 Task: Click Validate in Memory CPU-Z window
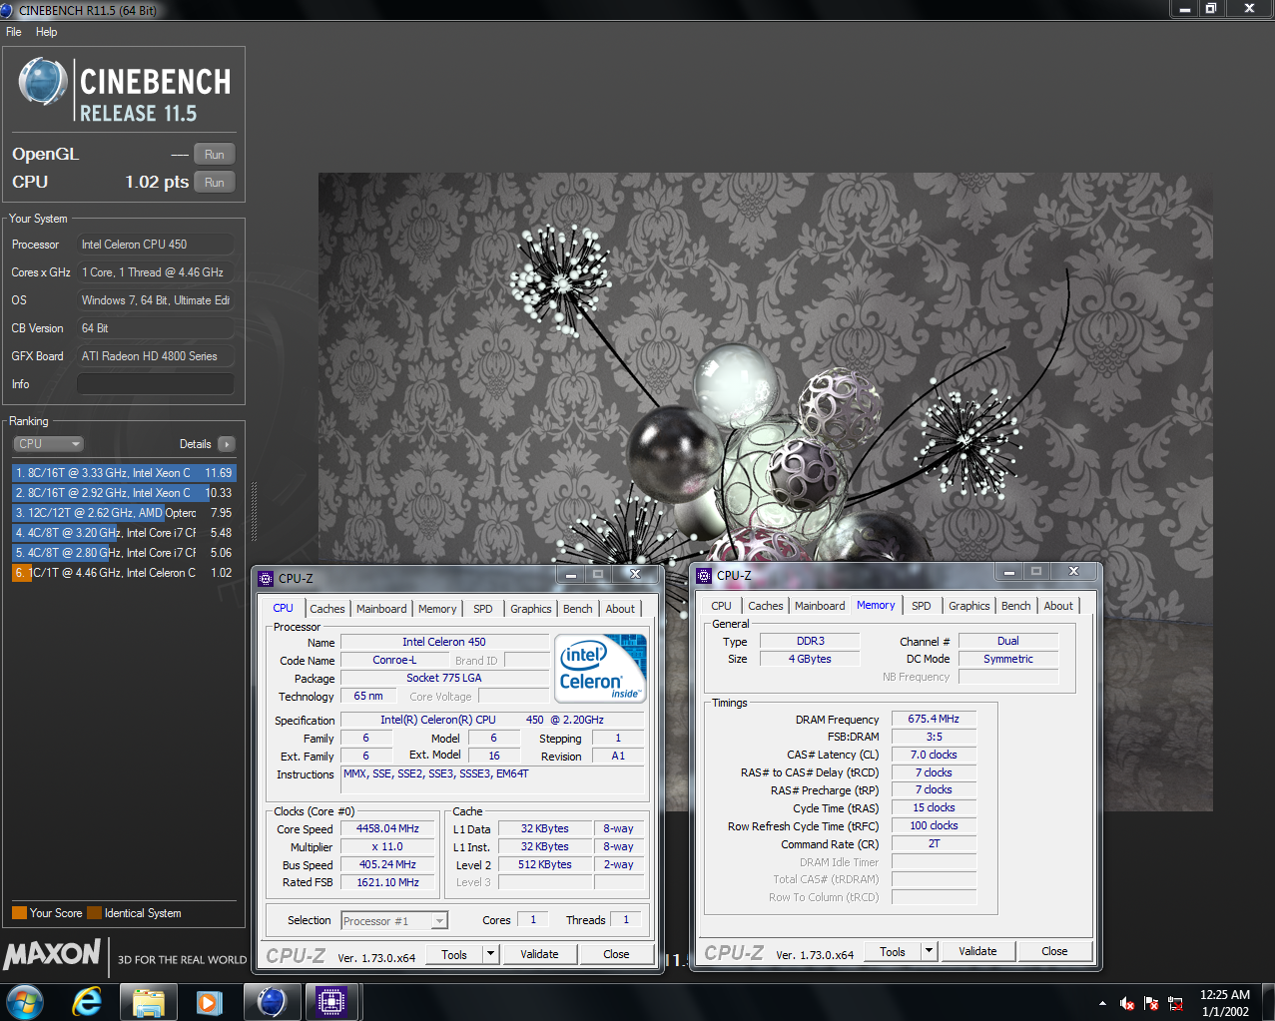point(977,951)
